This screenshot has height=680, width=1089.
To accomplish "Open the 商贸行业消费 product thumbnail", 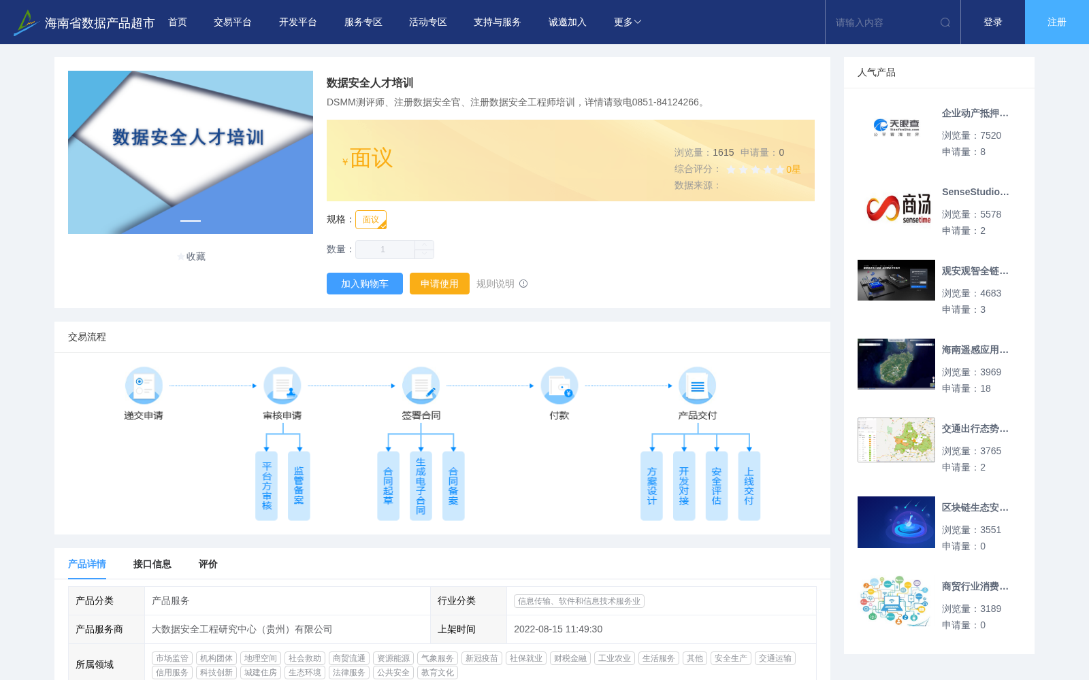I will [x=896, y=601].
